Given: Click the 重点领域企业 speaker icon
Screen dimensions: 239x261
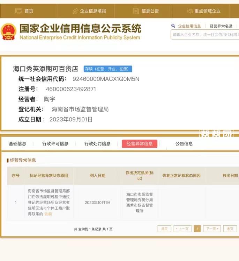Looking at the screenshot, I should pos(190,11).
